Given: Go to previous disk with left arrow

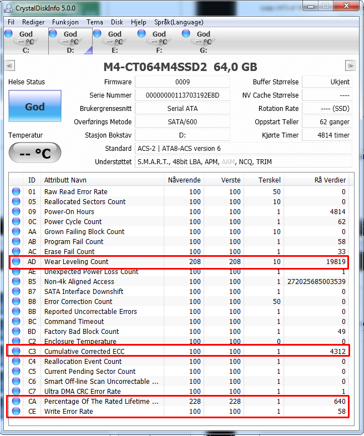Looking at the screenshot, I should coord(10,66).
